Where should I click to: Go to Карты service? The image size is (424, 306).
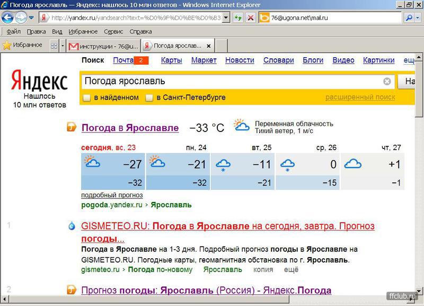(171, 60)
